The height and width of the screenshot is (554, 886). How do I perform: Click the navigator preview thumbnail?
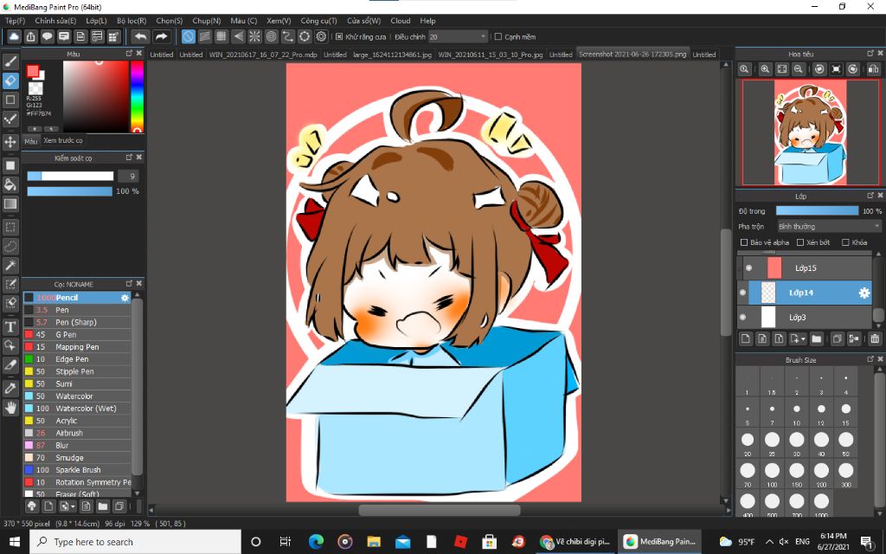[x=810, y=132]
